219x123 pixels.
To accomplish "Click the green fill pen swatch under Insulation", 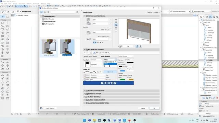I will tap(123, 80).
